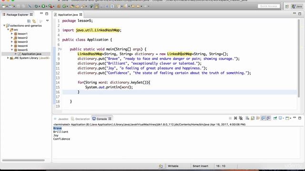The height and width of the screenshot is (171, 305).
Task: Expand the lesson3 package
Action: 12,42
